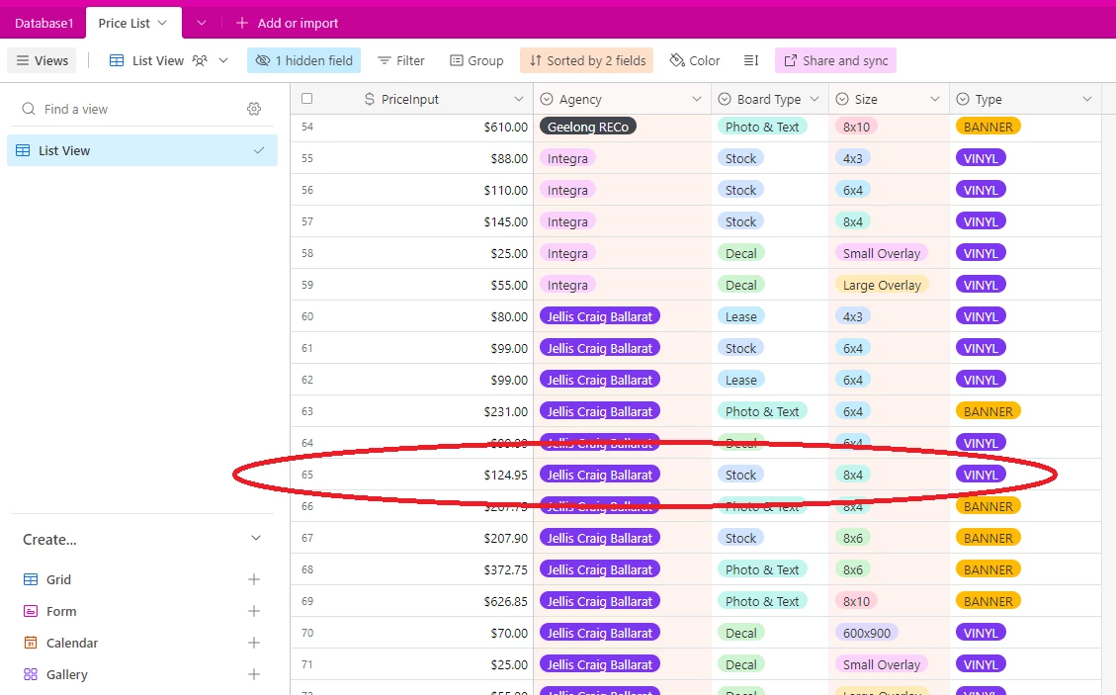Click the magnifier icon in Find a view
Viewport: 1116px width, 695px height.
point(29,109)
